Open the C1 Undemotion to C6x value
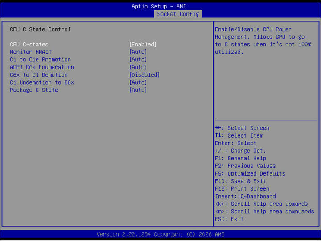This screenshot has height=241, width=321. (x=138, y=82)
